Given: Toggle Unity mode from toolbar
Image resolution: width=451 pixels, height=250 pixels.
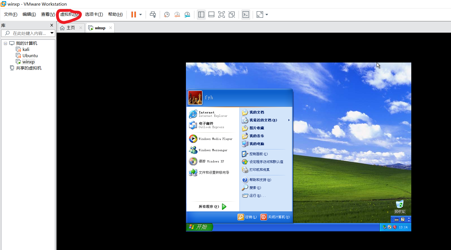Looking at the screenshot, I should coord(232,15).
